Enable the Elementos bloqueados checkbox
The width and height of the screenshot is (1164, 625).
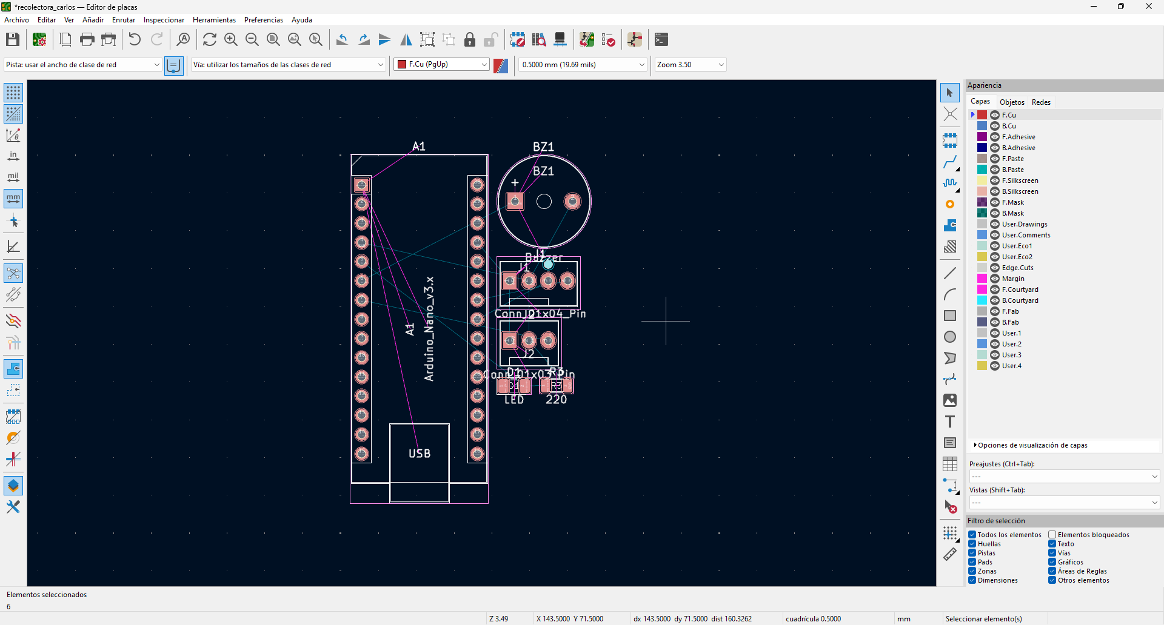(1052, 535)
